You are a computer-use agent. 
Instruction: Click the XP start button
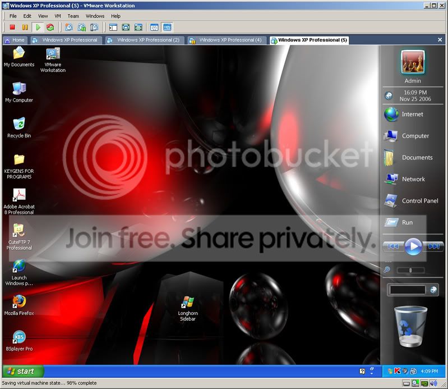click(x=23, y=371)
